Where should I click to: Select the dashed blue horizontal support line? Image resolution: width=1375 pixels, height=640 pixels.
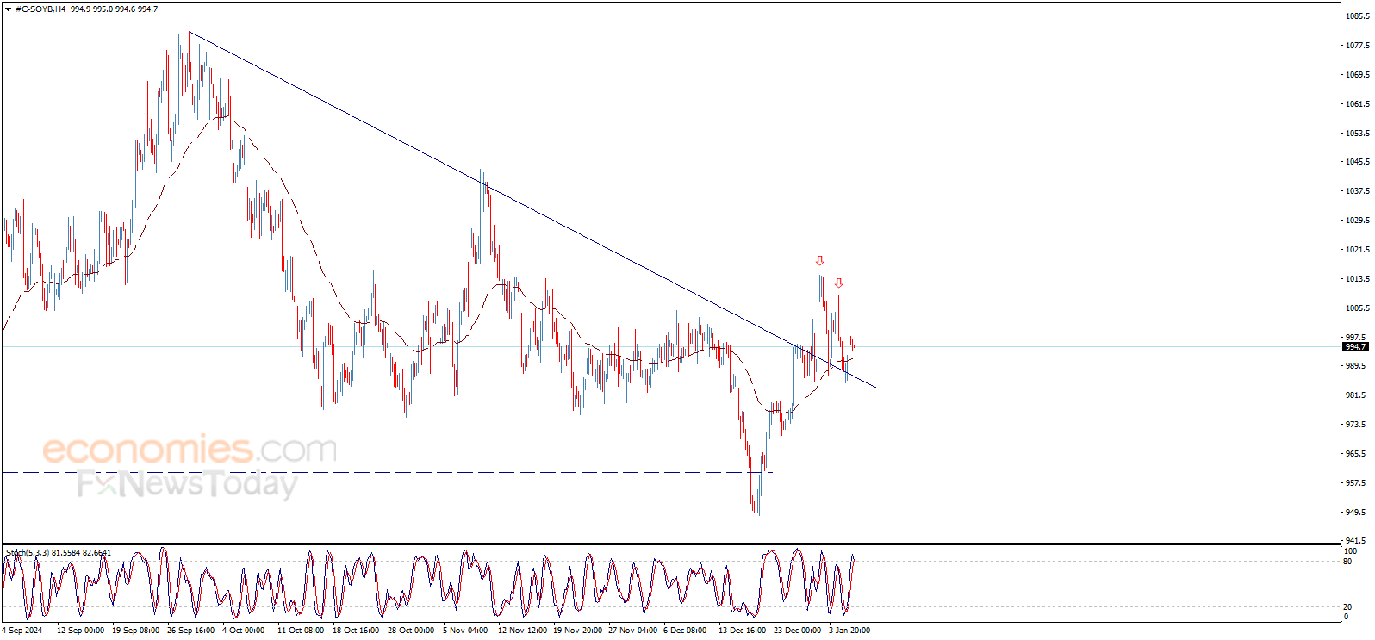[388, 472]
